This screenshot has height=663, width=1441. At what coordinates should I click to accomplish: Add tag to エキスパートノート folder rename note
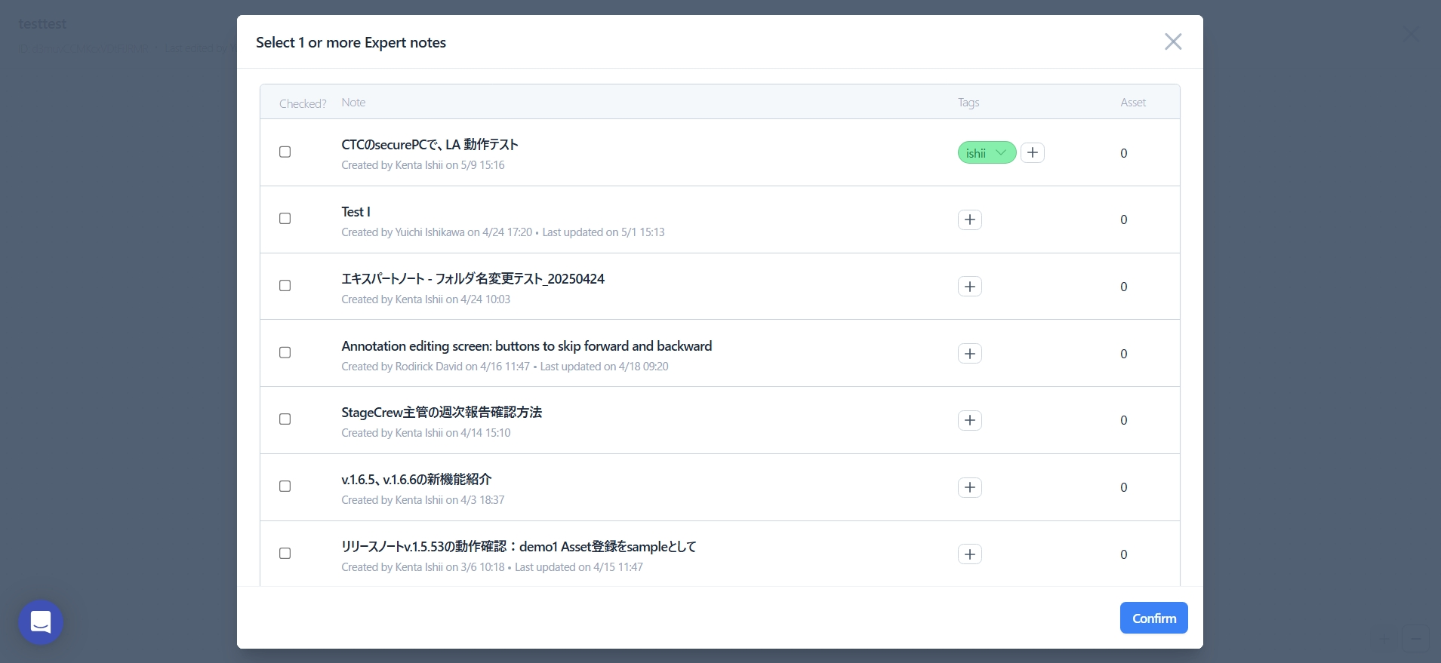pos(969,287)
